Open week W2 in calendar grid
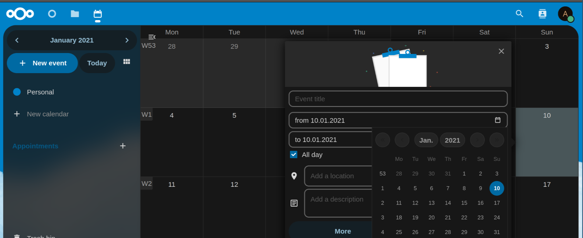Screen dimensions: 583x238 click(x=147, y=184)
